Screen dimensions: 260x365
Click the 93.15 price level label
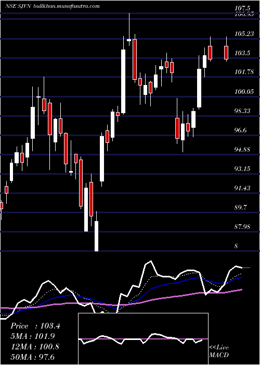point(243,169)
